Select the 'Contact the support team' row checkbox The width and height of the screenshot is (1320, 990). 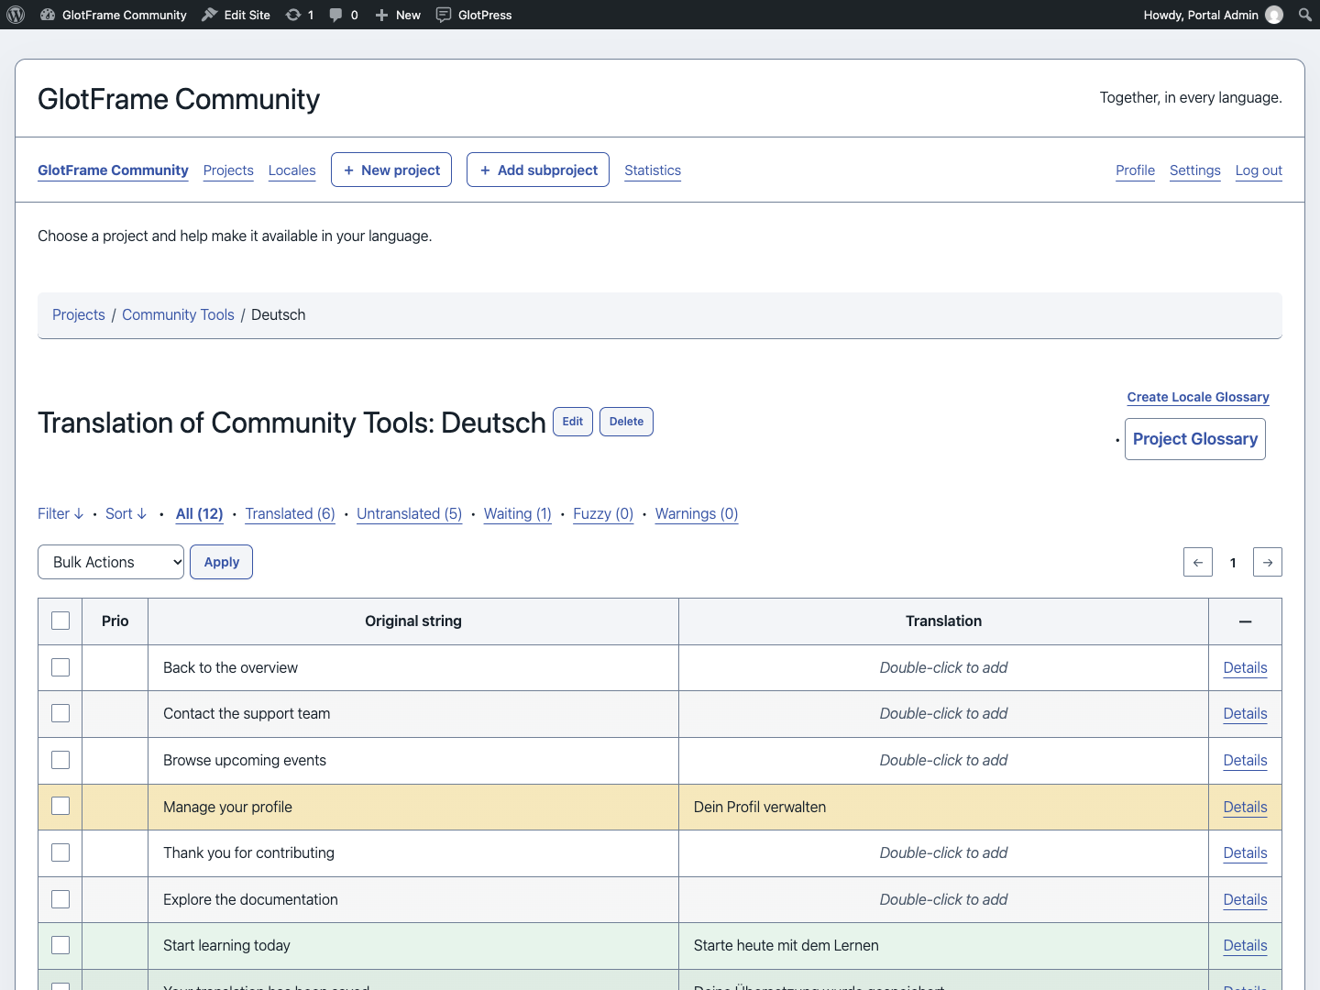(60, 713)
